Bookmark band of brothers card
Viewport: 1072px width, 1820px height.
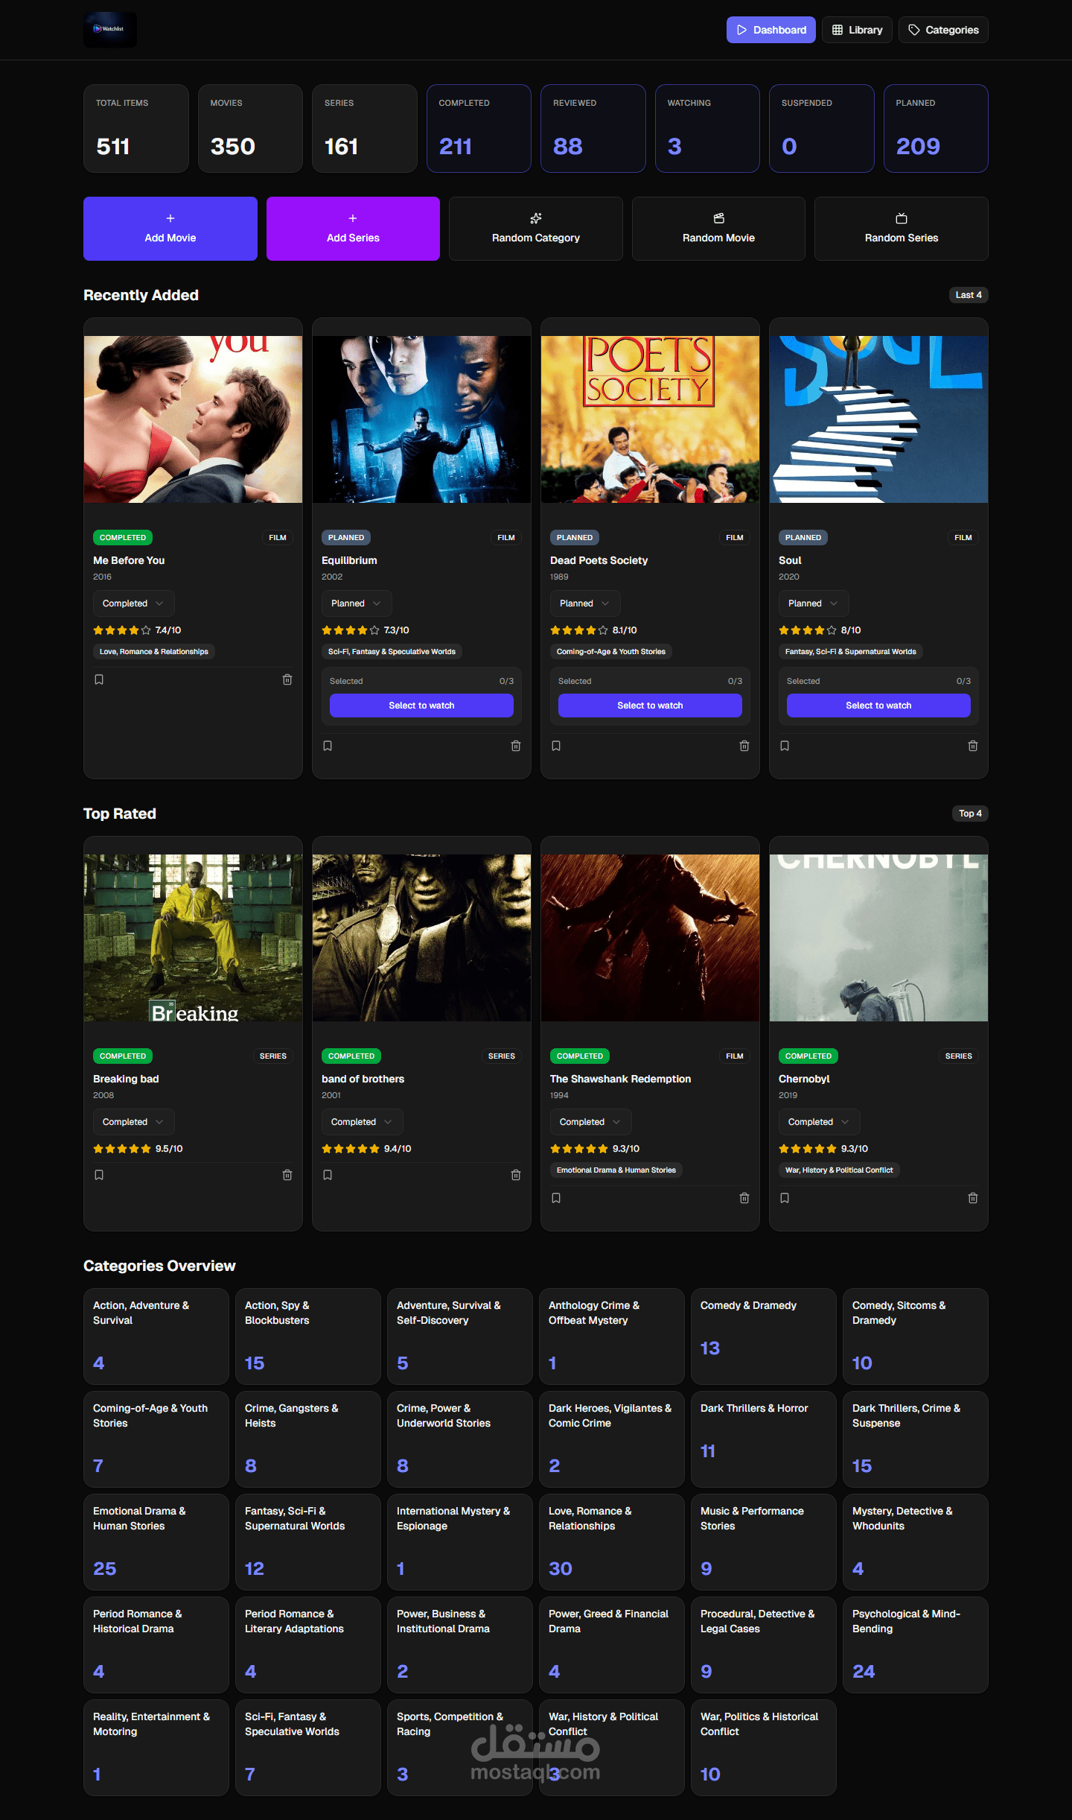tap(328, 1175)
